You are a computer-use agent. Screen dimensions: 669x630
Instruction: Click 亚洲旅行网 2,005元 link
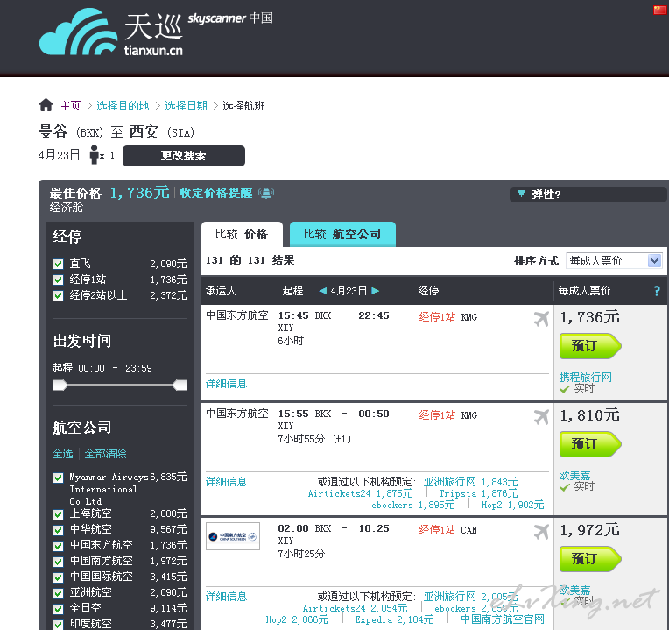(x=470, y=597)
